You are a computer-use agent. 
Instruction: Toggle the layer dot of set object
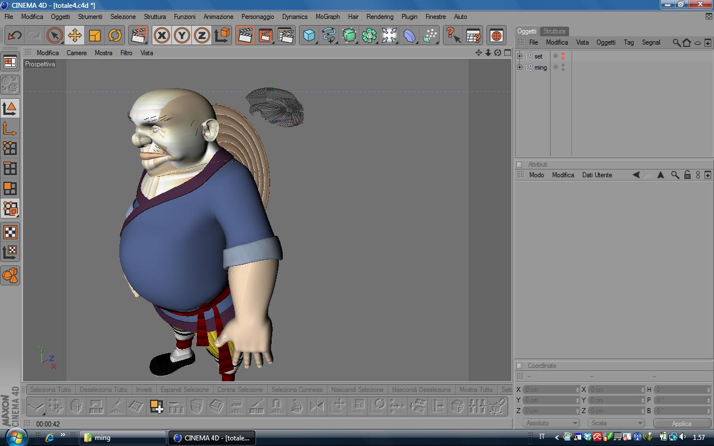tap(556, 56)
